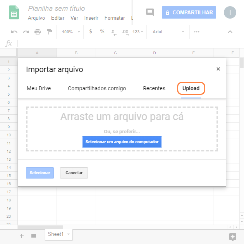Open the all sheets list icon

[x=34, y=236]
